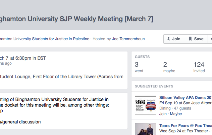Mark Maybe for Silicon Valley APA Dems event
The height and width of the screenshot is (135, 212).
click(x=176, y=114)
